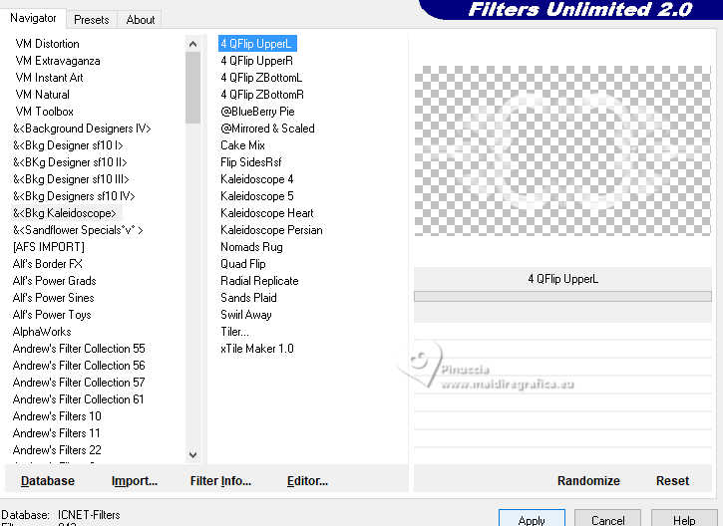Select Andrew's Filter Collection 56
The image size is (723, 526).
79,366
